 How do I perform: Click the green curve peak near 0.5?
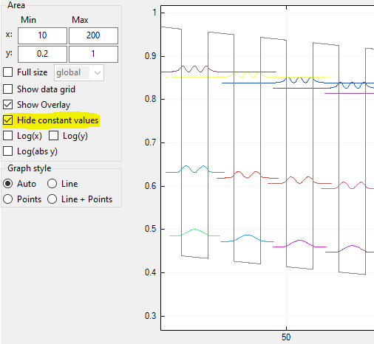point(194,230)
